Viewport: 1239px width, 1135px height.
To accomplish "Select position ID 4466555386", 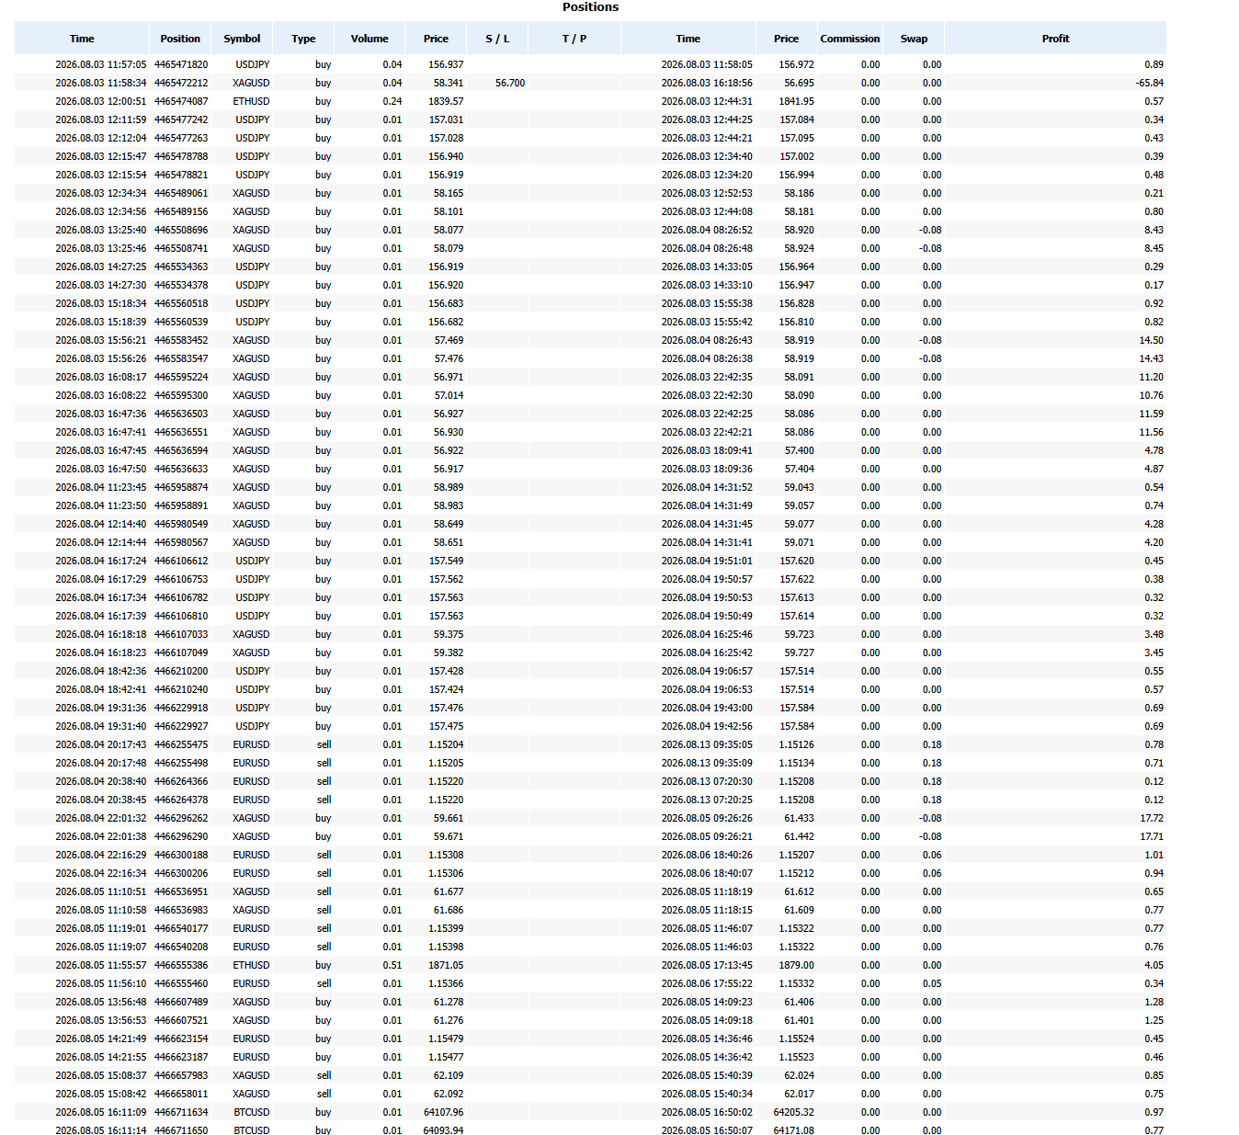I will pos(181,965).
